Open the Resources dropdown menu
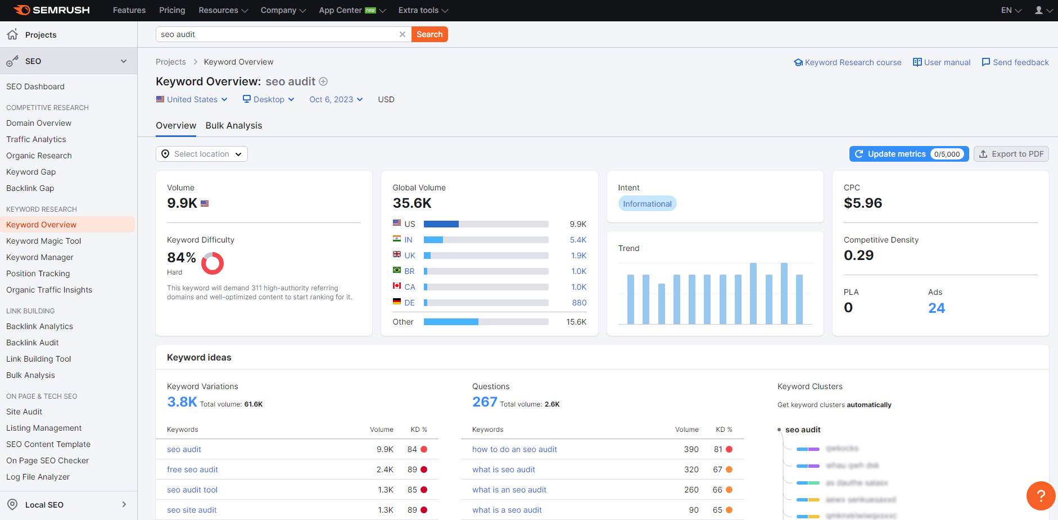Viewport: 1058px width, 520px height. (x=223, y=10)
